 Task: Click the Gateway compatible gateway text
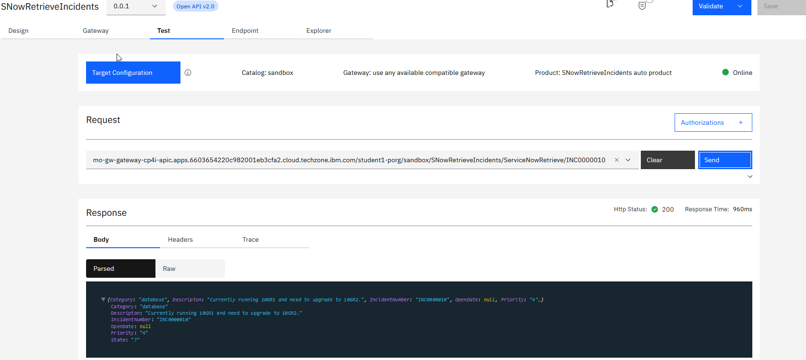click(x=414, y=73)
